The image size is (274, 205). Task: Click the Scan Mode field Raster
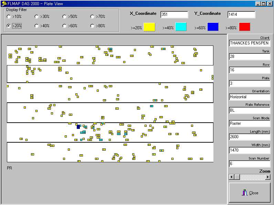[x=250, y=123]
